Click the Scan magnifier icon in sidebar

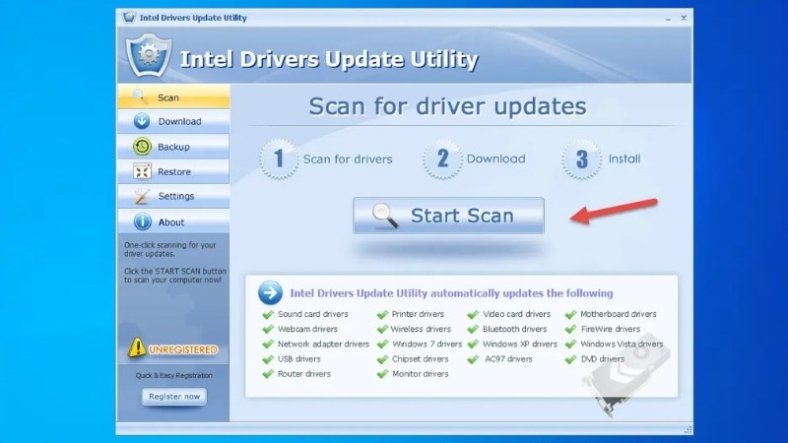point(140,95)
